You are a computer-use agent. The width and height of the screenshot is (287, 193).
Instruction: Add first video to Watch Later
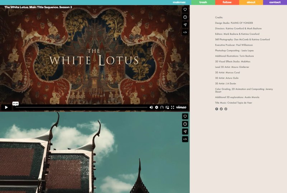(x=185, y=17)
